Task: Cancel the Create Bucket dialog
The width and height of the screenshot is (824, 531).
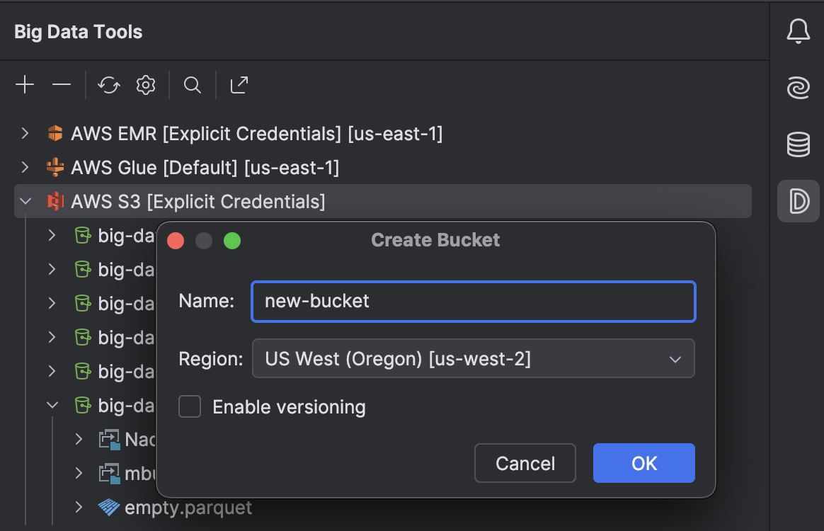Action: [525, 463]
